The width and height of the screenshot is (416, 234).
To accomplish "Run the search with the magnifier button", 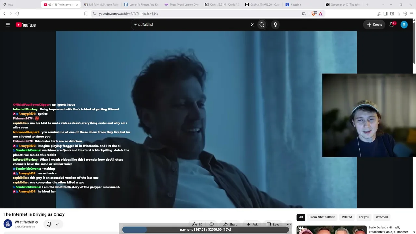I will tap(262, 25).
